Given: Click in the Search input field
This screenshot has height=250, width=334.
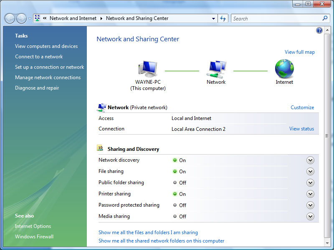Looking at the screenshot, I should (x=277, y=18).
